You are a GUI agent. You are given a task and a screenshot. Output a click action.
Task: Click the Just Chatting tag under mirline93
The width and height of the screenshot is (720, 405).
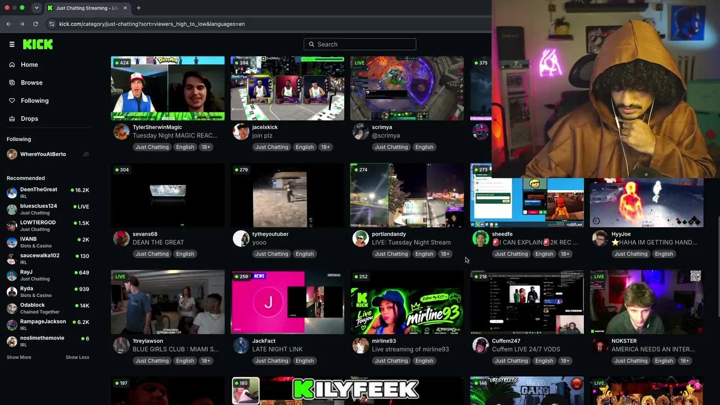tap(391, 361)
